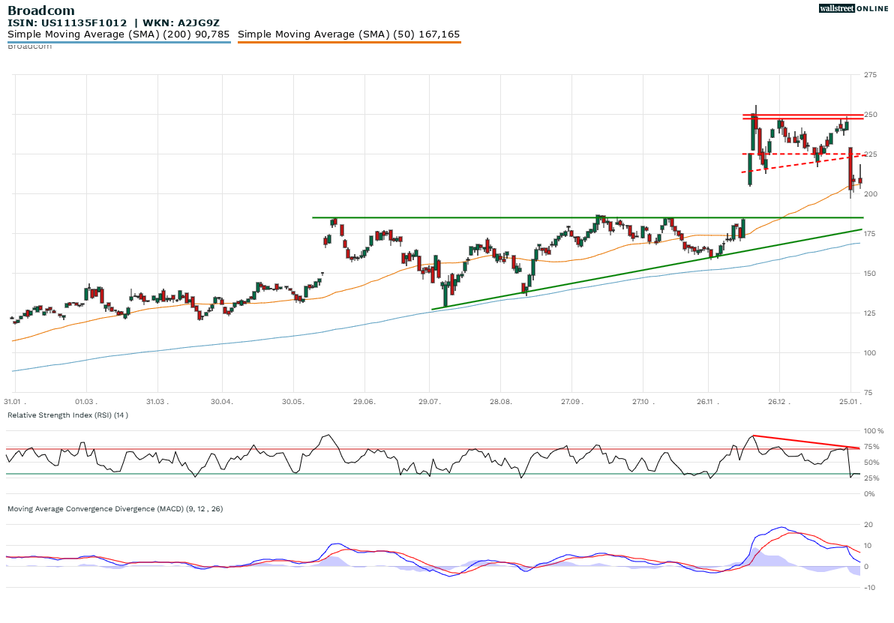Click the 29.07. date axis label
Image resolution: width=894 pixels, height=623 pixels.
click(430, 401)
